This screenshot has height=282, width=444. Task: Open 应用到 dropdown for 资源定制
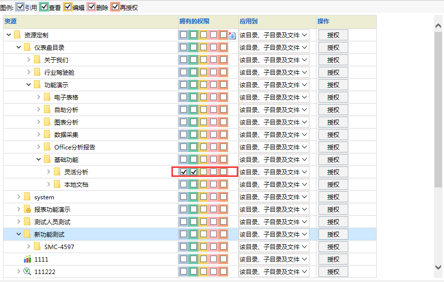[274, 35]
